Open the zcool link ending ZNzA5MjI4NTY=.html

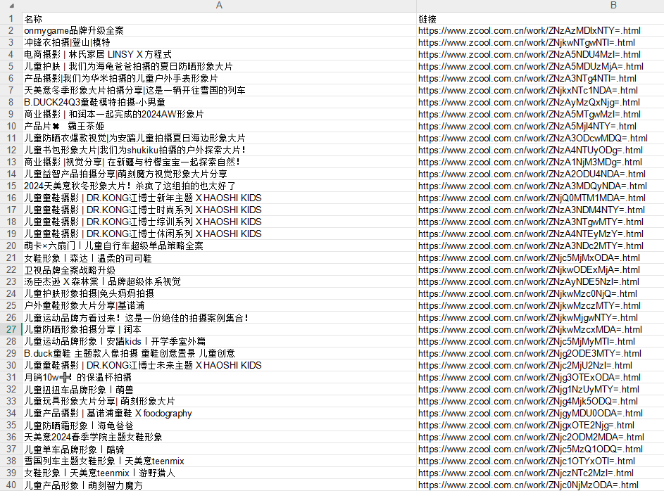[527, 126]
